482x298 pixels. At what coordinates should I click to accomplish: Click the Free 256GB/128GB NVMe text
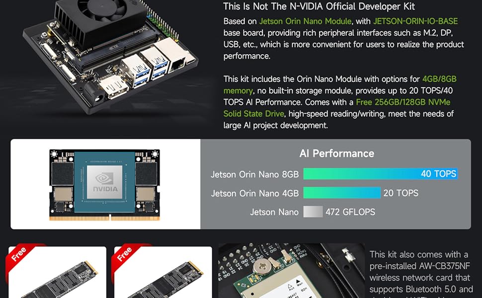[x=403, y=102]
